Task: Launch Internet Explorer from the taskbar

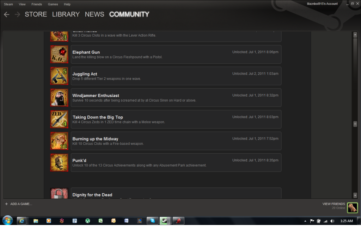Action: pos(22,221)
